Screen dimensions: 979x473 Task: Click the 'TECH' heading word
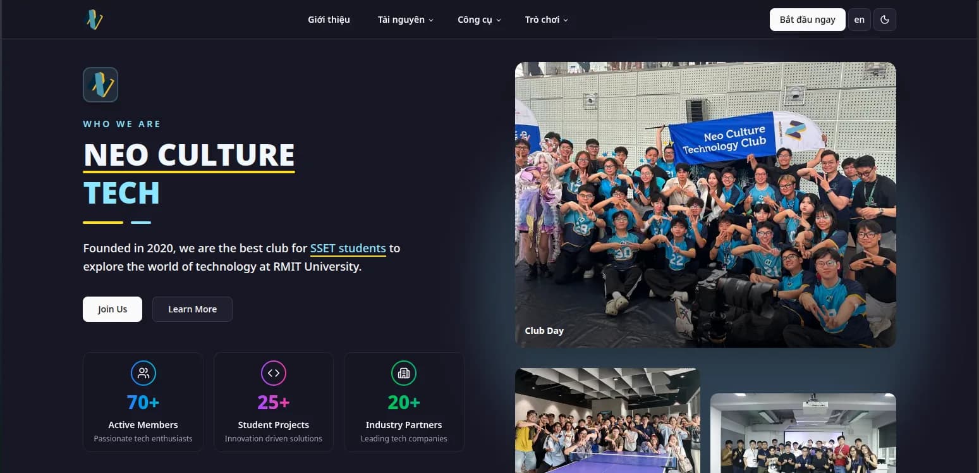121,193
